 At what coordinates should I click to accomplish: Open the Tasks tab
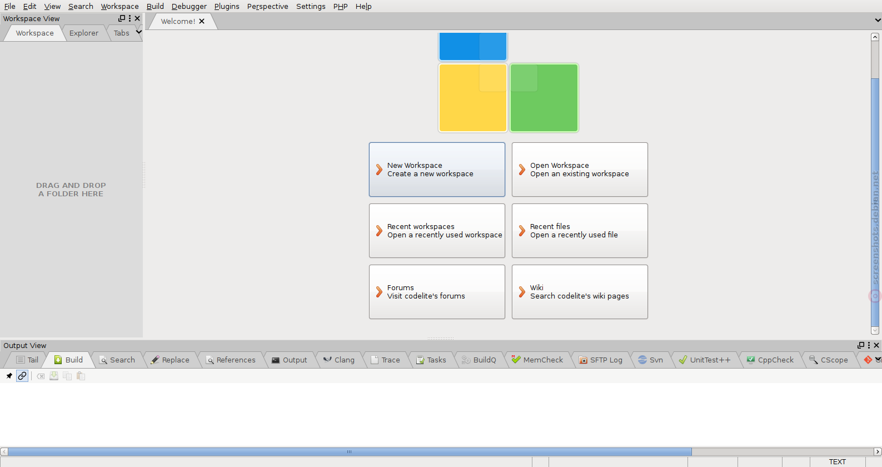click(431, 360)
